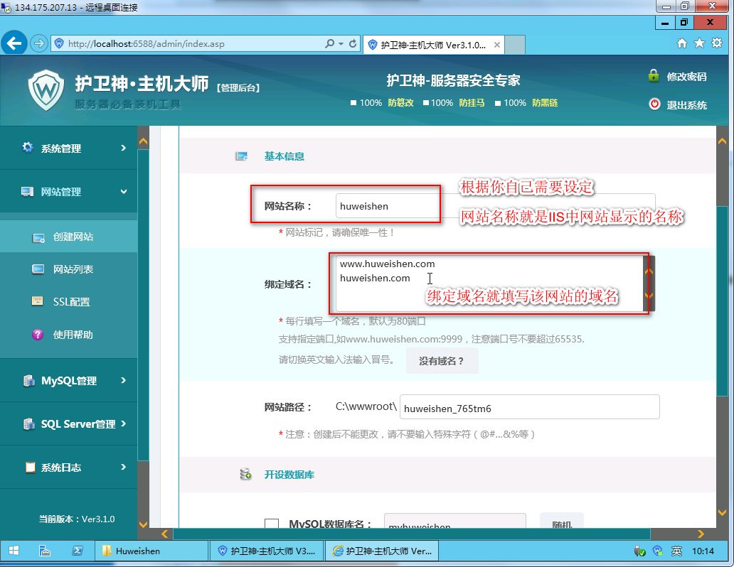
Task: Open PowerShell from taskbar
Action: (78, 551)
